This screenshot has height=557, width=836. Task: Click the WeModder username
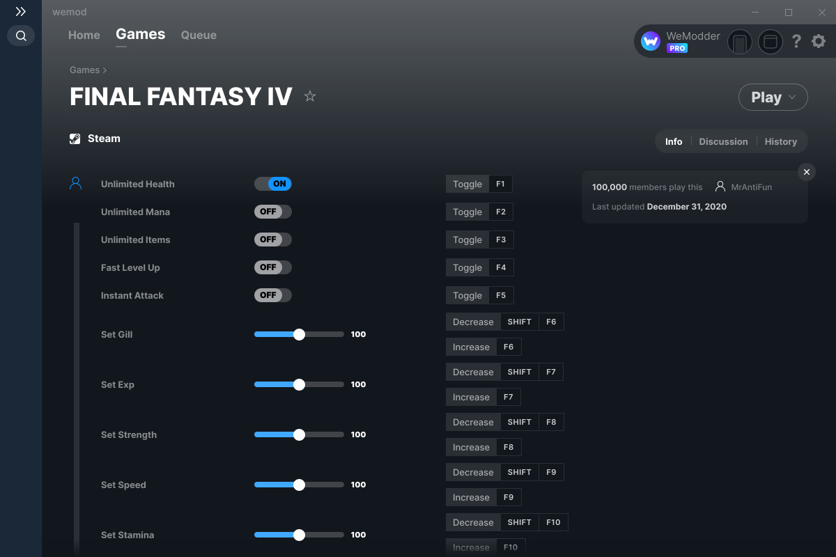(x=693, y=36)
